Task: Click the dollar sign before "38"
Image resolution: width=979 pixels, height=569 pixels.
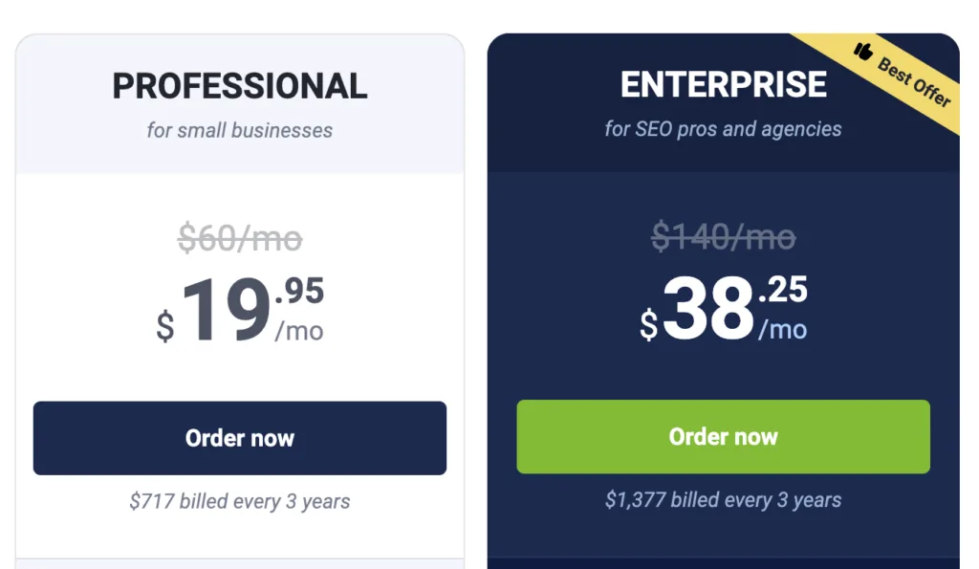Action: 649,324
